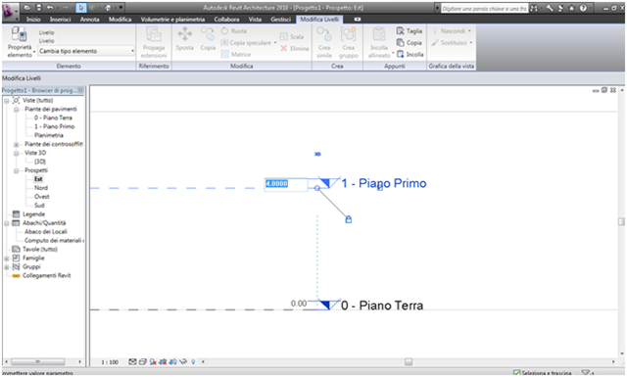Screen dimensions: 627x377
Task: Open the Nord elevation view
Action: coord(41,188)
